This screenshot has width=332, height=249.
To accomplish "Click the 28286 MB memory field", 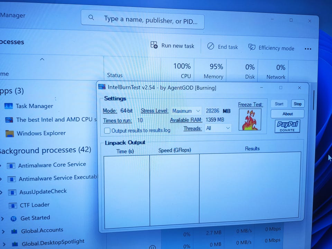I will click(213, 111).
